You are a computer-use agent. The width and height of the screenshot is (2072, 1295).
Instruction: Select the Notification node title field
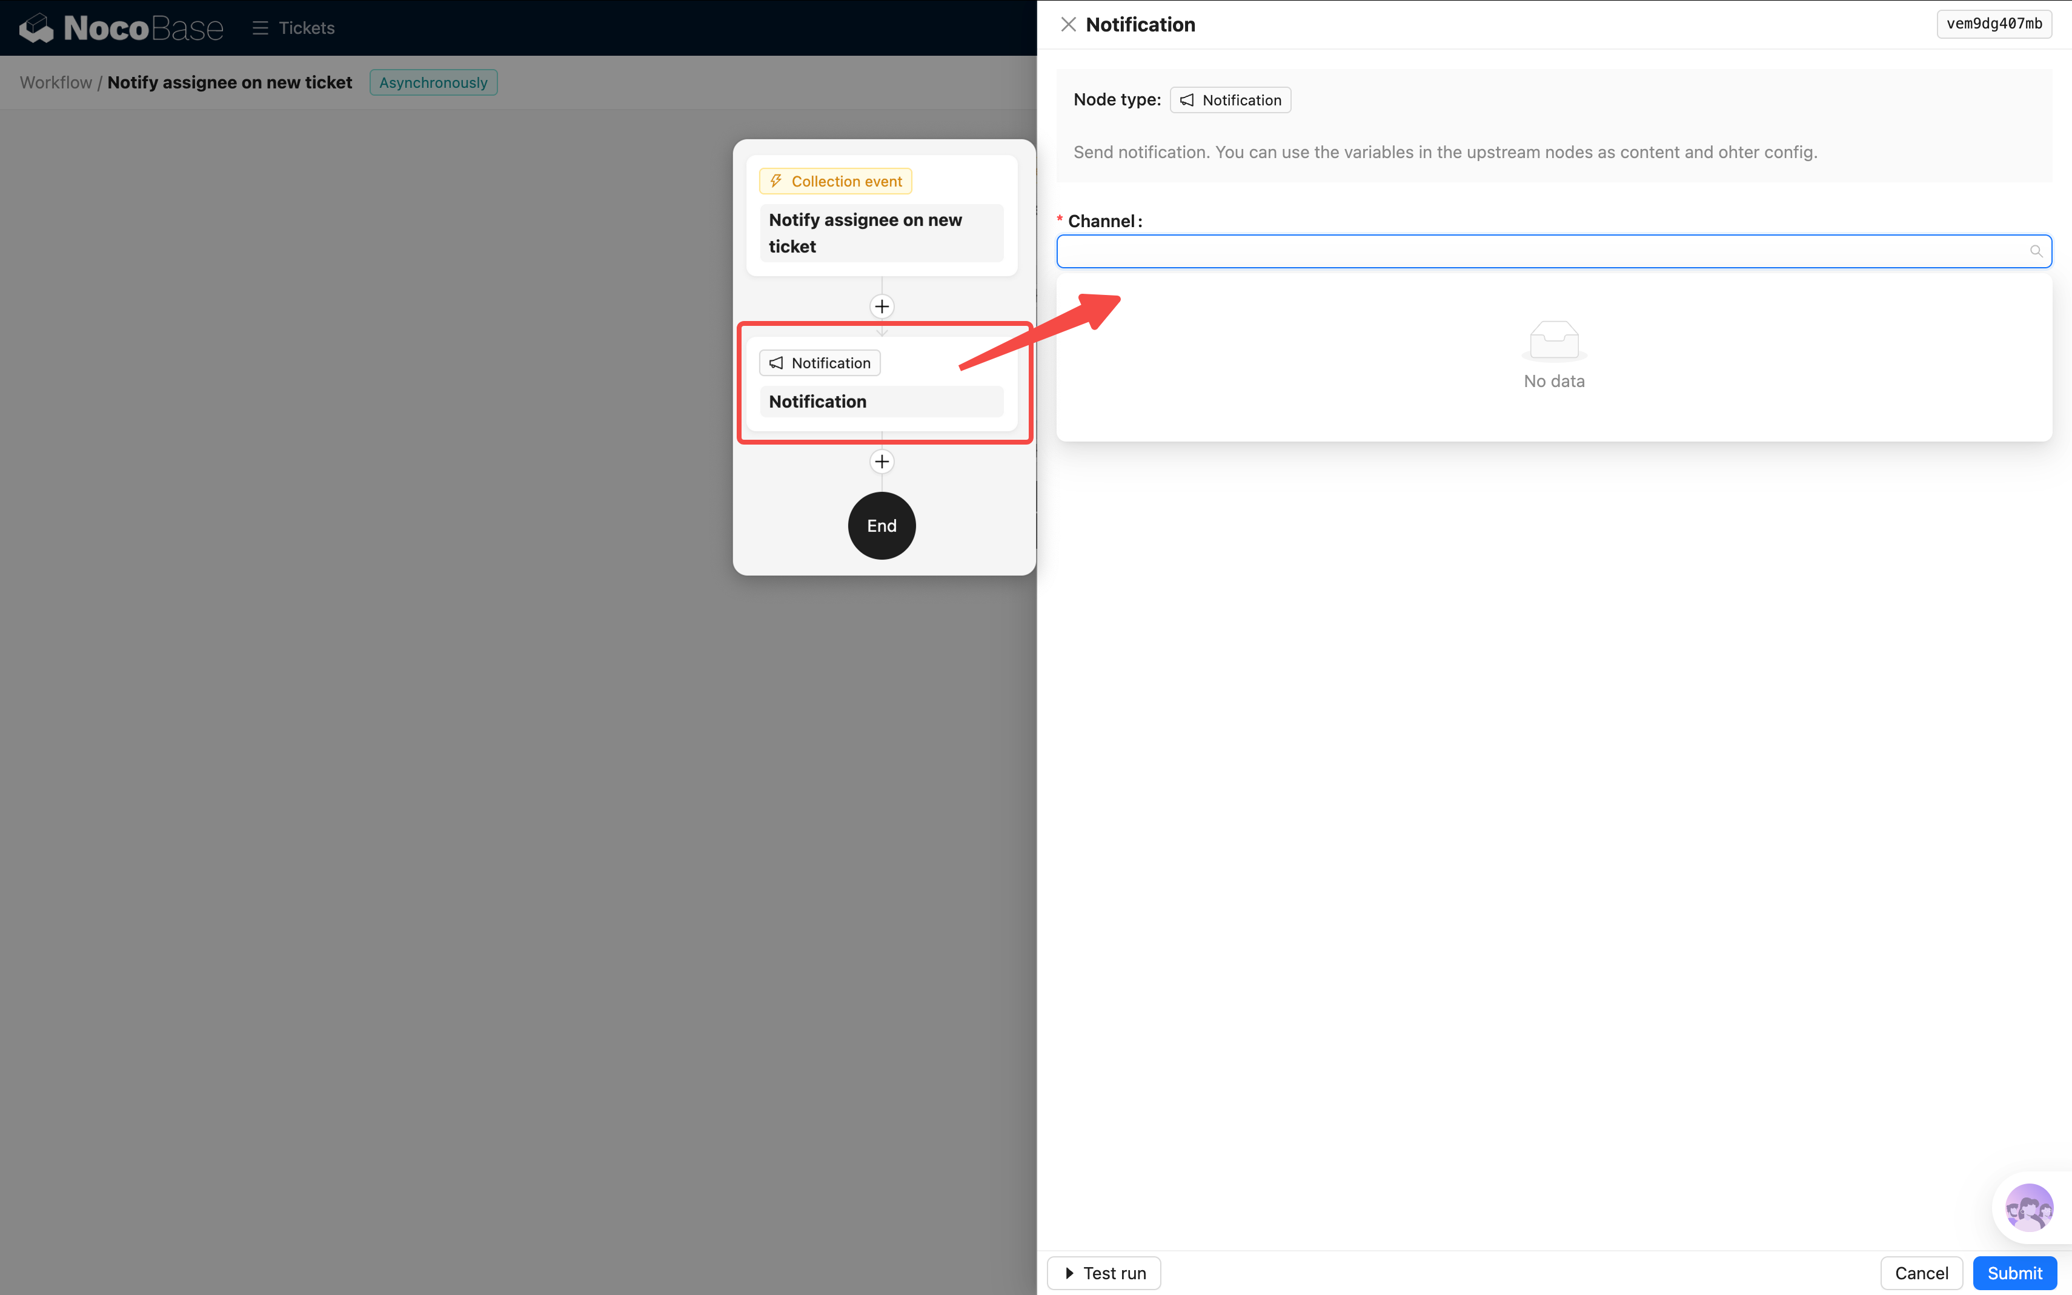[x=880, y=402]
